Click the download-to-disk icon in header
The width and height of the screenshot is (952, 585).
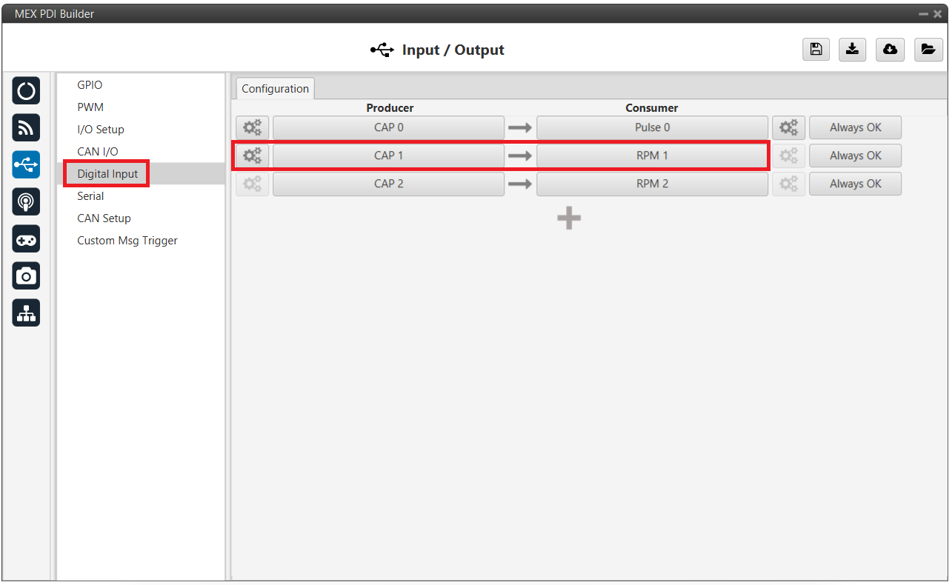(853, 50)
